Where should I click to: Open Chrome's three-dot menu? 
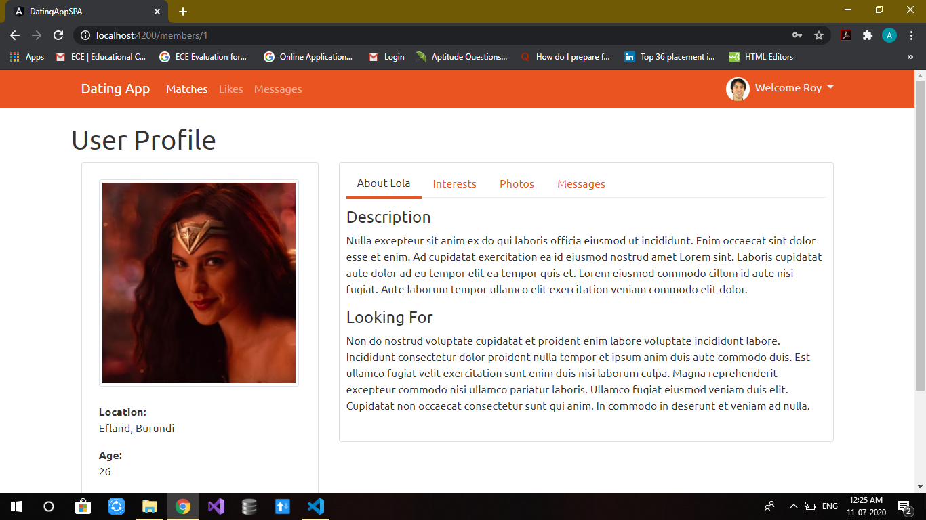pos(911,35)
